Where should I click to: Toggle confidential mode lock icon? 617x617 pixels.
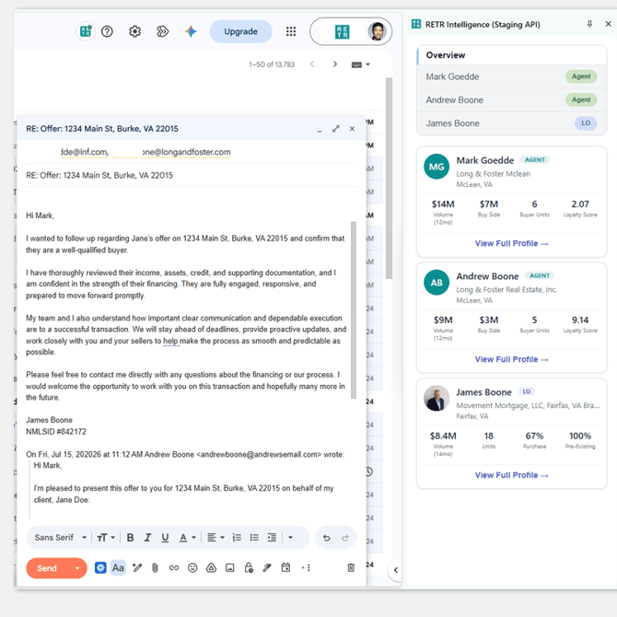249,568
